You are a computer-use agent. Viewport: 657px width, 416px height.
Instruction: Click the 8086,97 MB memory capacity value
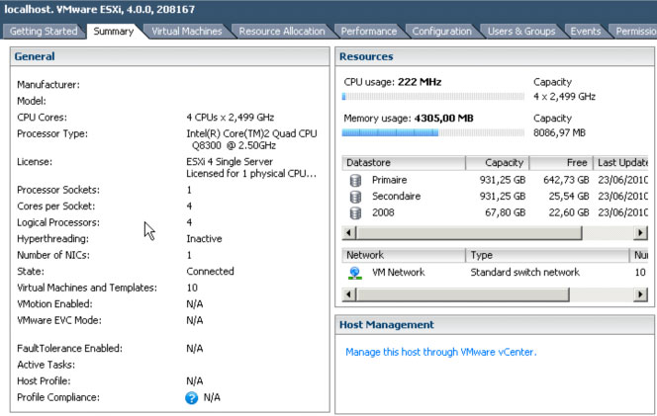pyautogui.click(x=559, y=133)
